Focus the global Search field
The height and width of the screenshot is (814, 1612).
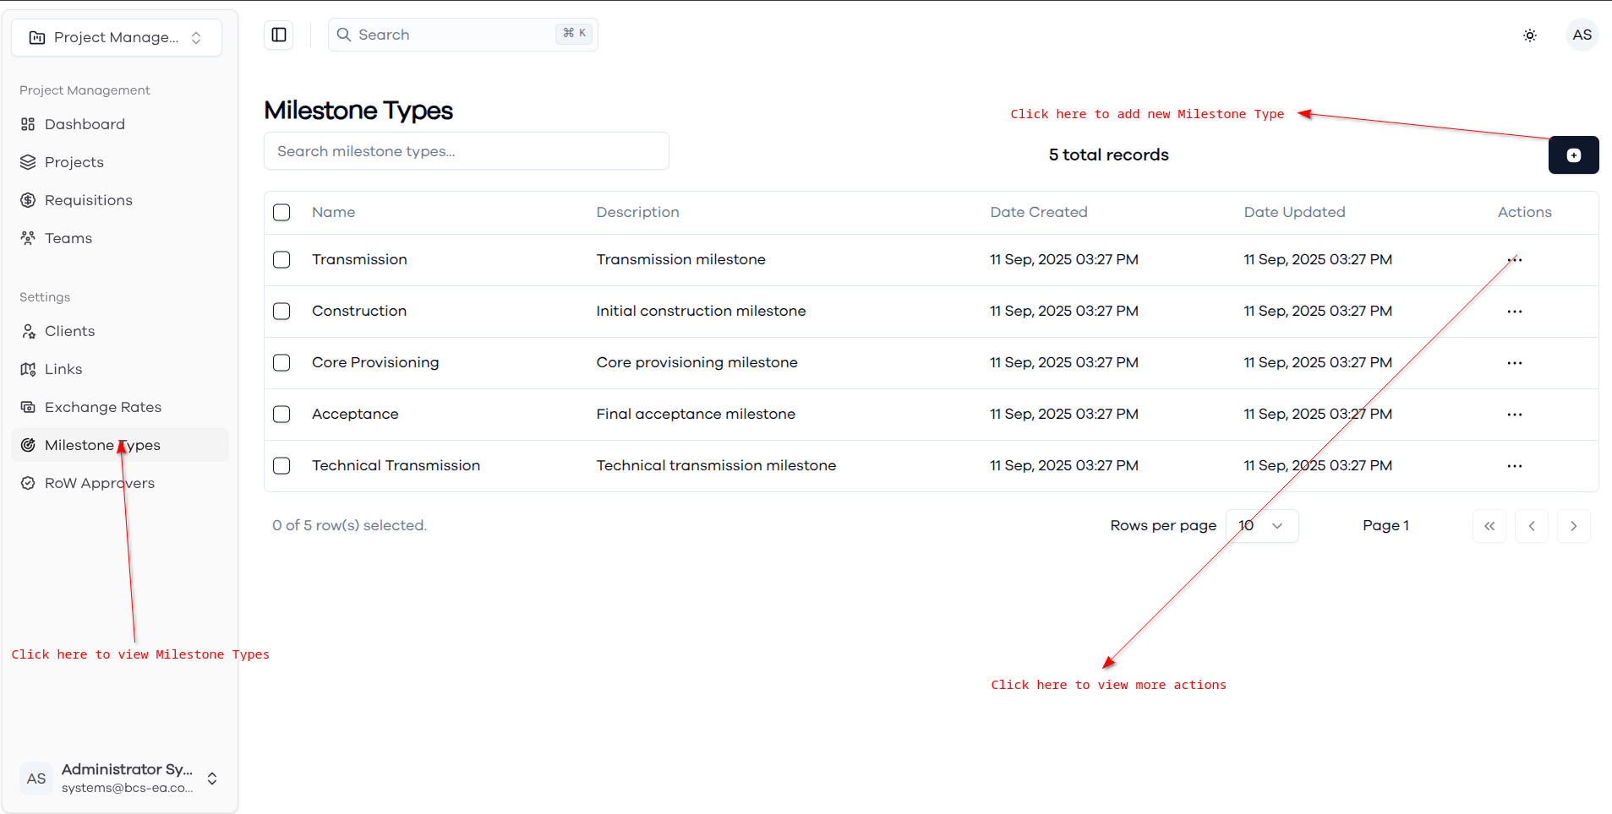(x=463, y=35)
